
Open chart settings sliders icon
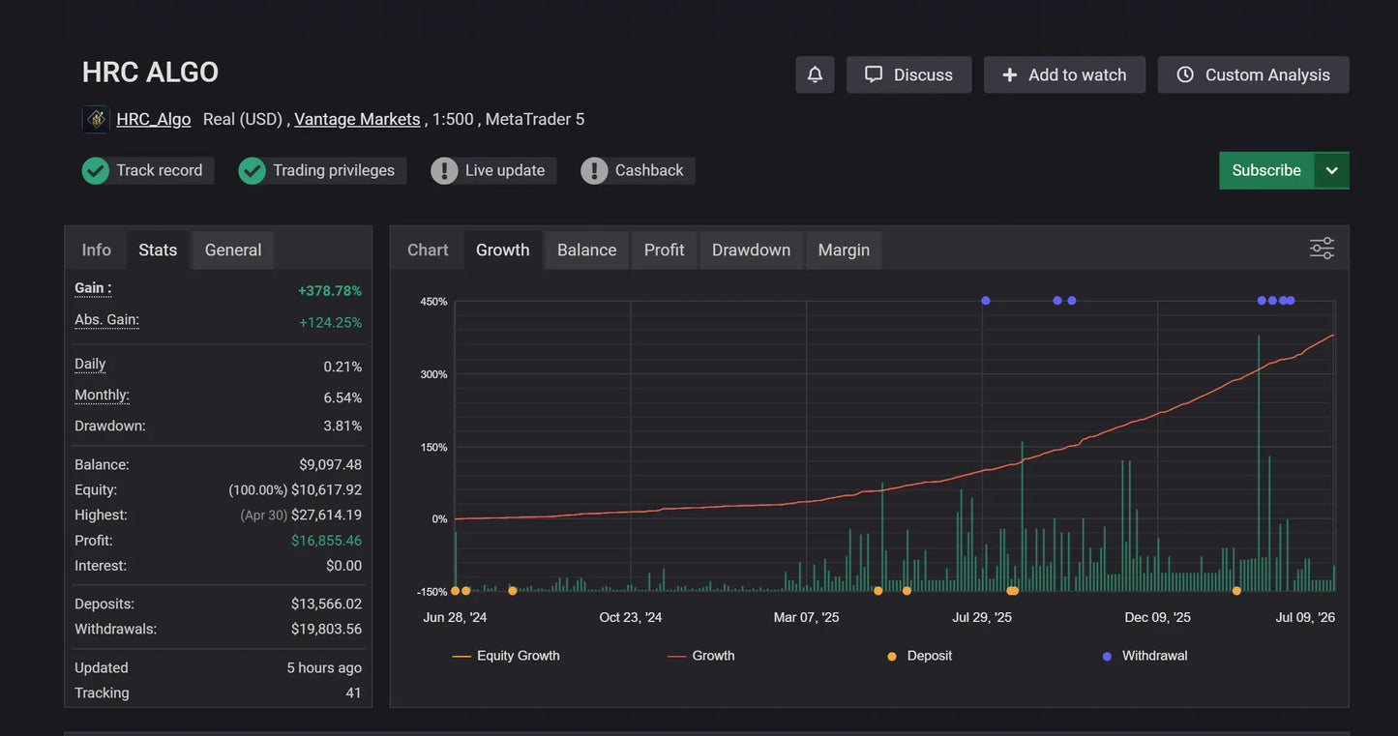pyautogui.click(x=1322, y=249)
